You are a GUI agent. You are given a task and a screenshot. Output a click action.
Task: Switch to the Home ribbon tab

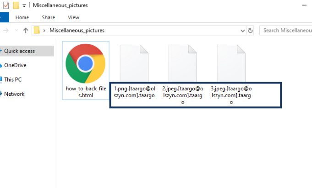(x=22, y=17)
